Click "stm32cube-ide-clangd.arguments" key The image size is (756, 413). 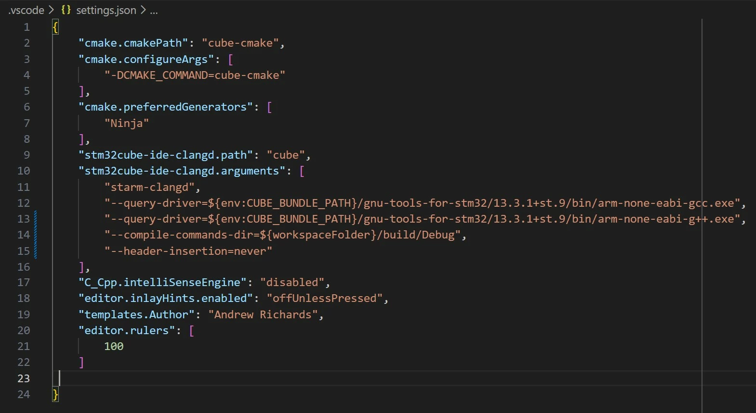(182, 171)
